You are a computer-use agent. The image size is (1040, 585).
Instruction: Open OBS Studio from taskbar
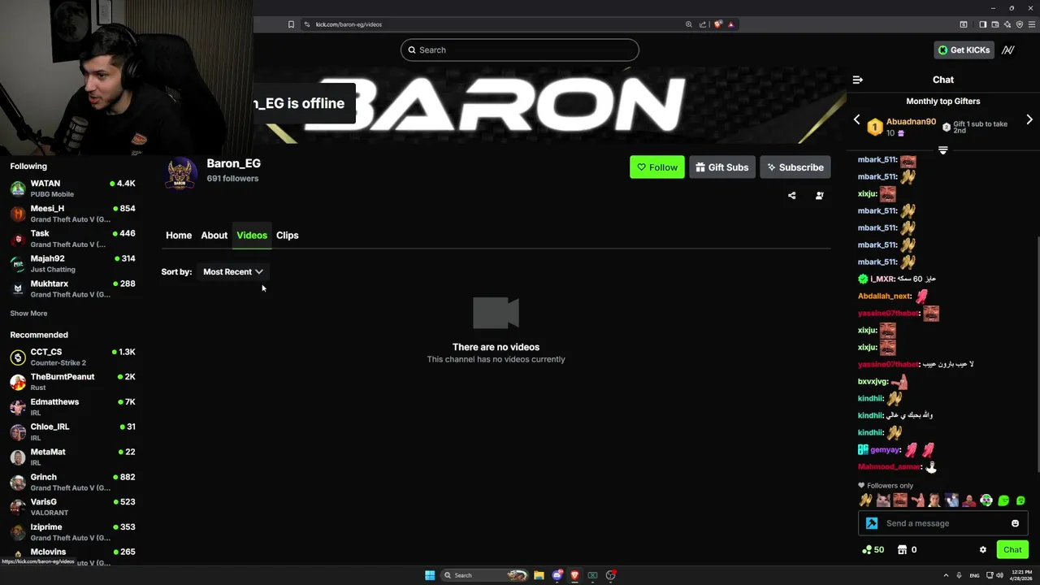pyautogui.click(x=611, y=575)
